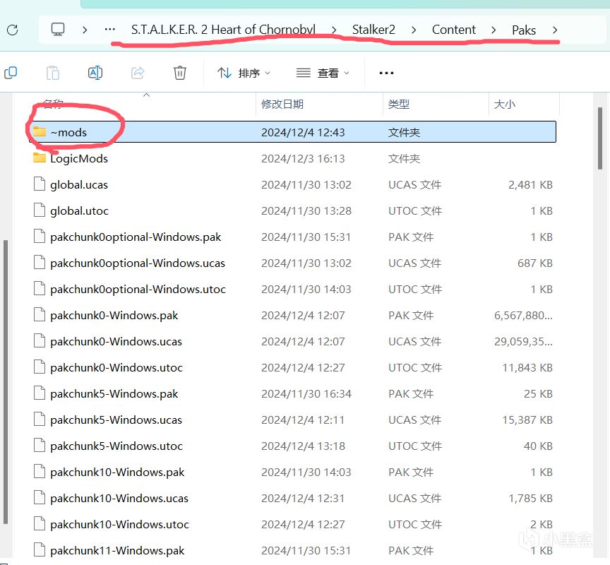Viewport: 610px width, 565px height.
Task: Expand the chevron after Stalker2
Action: coord(414,30)
